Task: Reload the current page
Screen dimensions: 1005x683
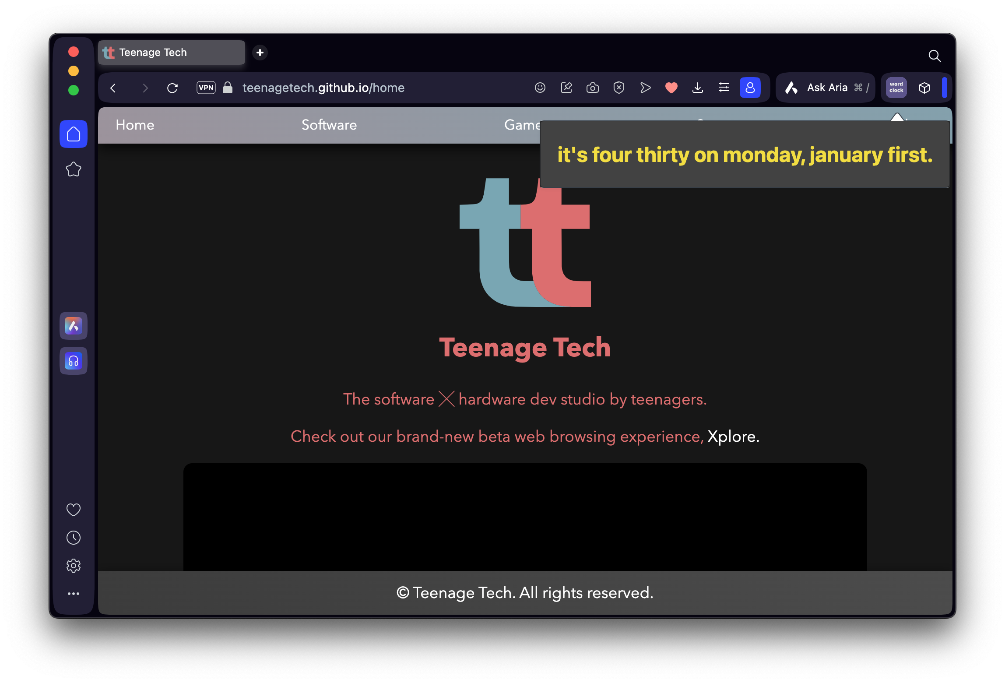Action: (x=172, y=88)
